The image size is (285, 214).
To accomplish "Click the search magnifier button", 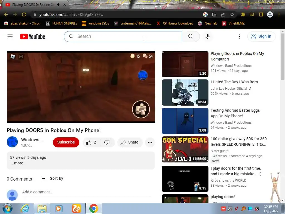I will point(191,37).
